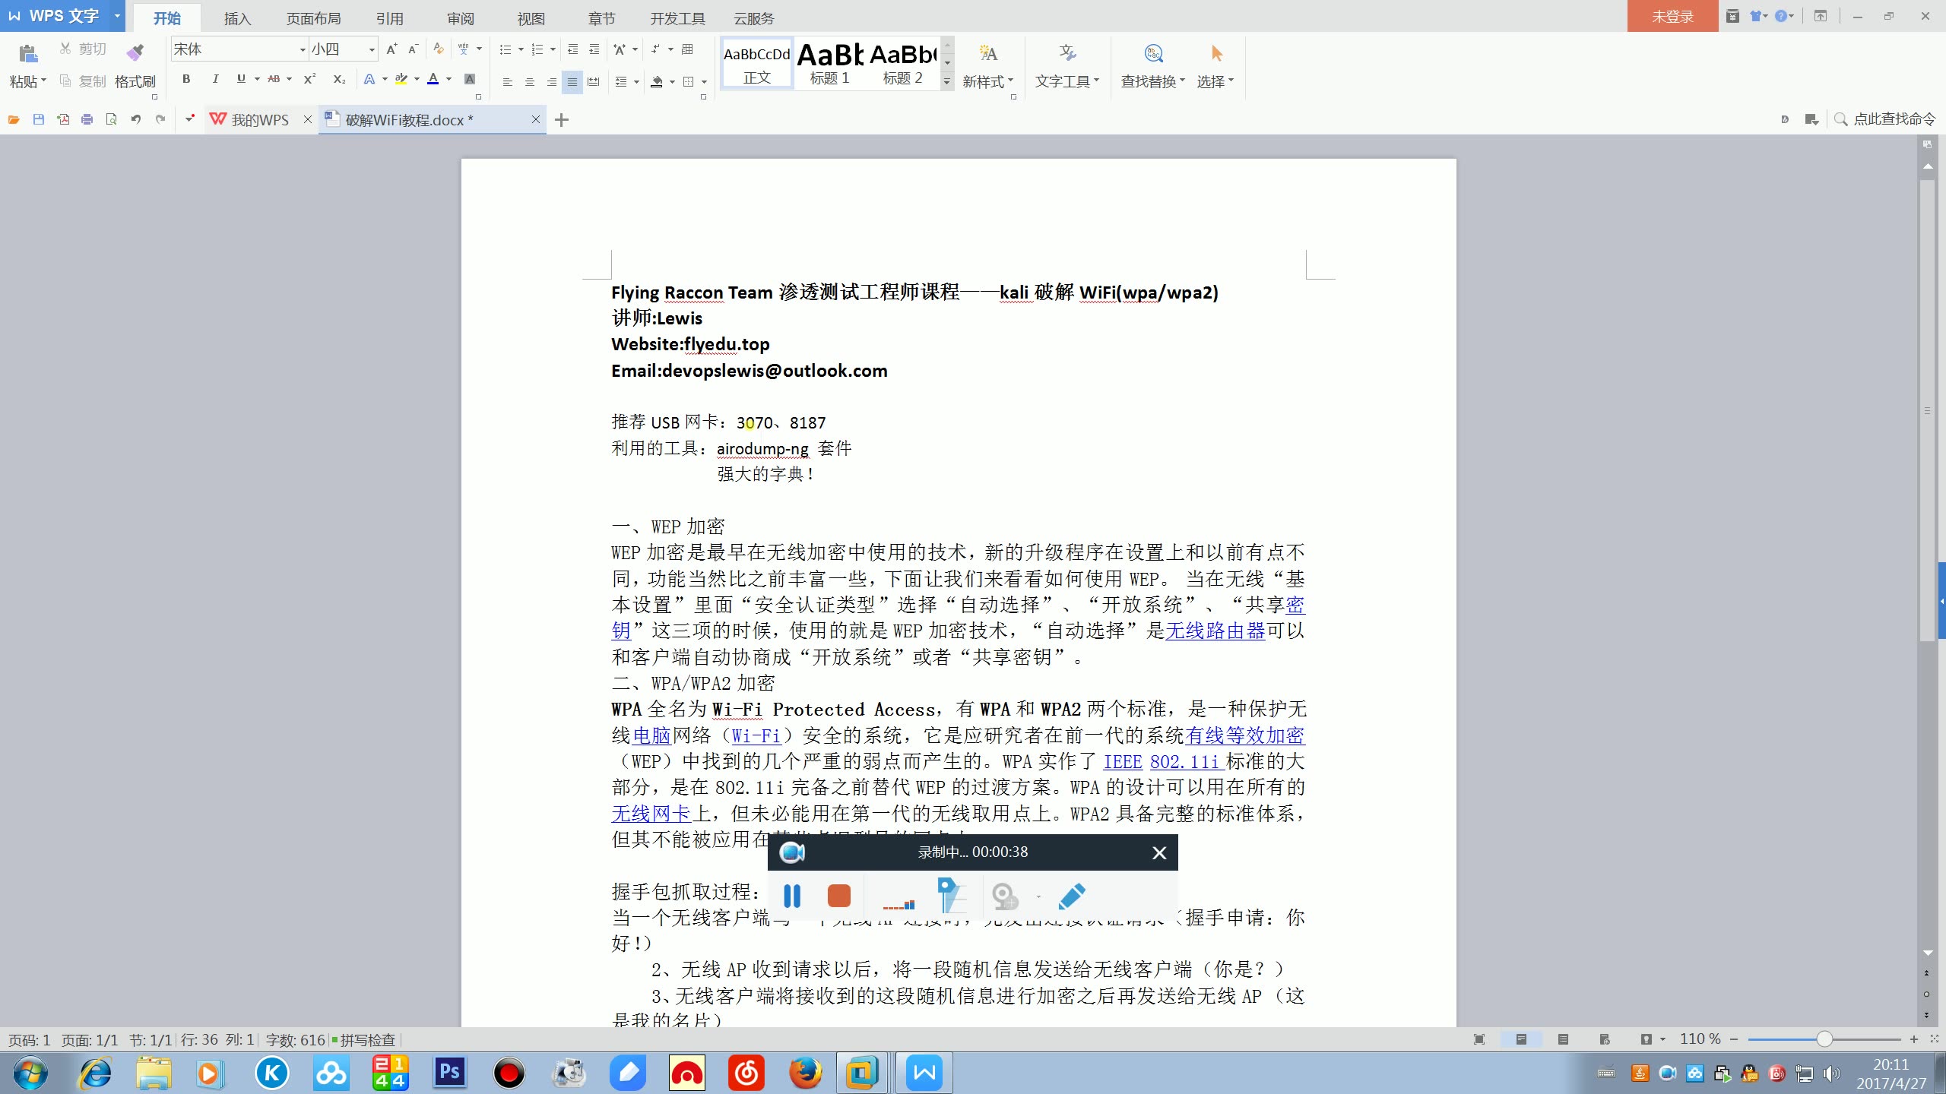
Task: Click the volume speaker tray icon
Action: pyautogui.click(x=1831, y=1073)
